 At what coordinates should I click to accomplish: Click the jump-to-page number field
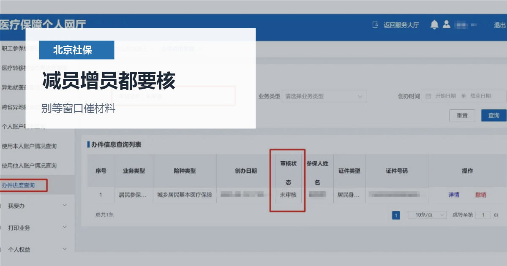point(483,215)
